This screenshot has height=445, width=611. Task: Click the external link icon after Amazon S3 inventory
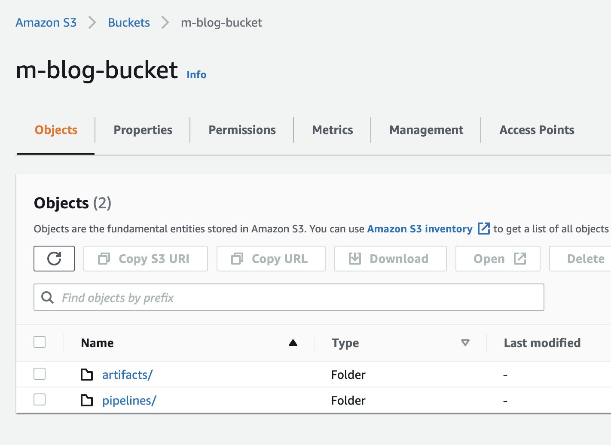(484, 229)
